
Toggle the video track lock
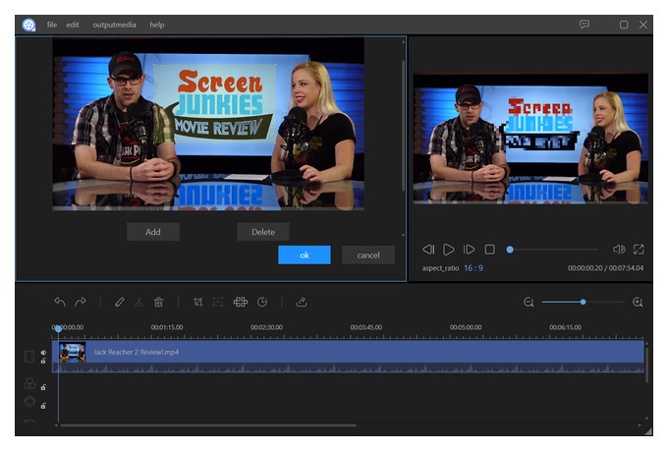click(x=43, y=361)
